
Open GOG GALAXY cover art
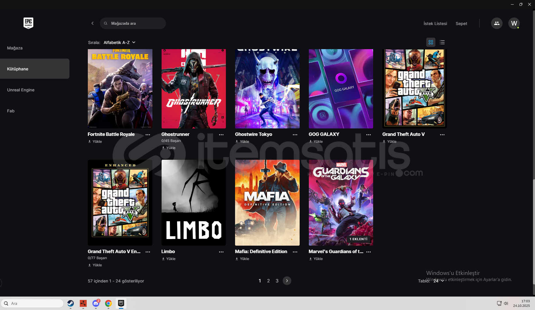(x=341, y=89)
